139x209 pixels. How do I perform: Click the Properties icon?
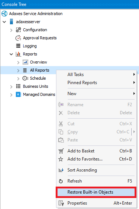[61, 203]
